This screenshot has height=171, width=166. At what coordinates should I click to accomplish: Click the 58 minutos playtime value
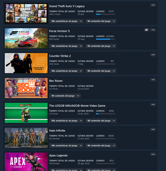pos(54,163)
